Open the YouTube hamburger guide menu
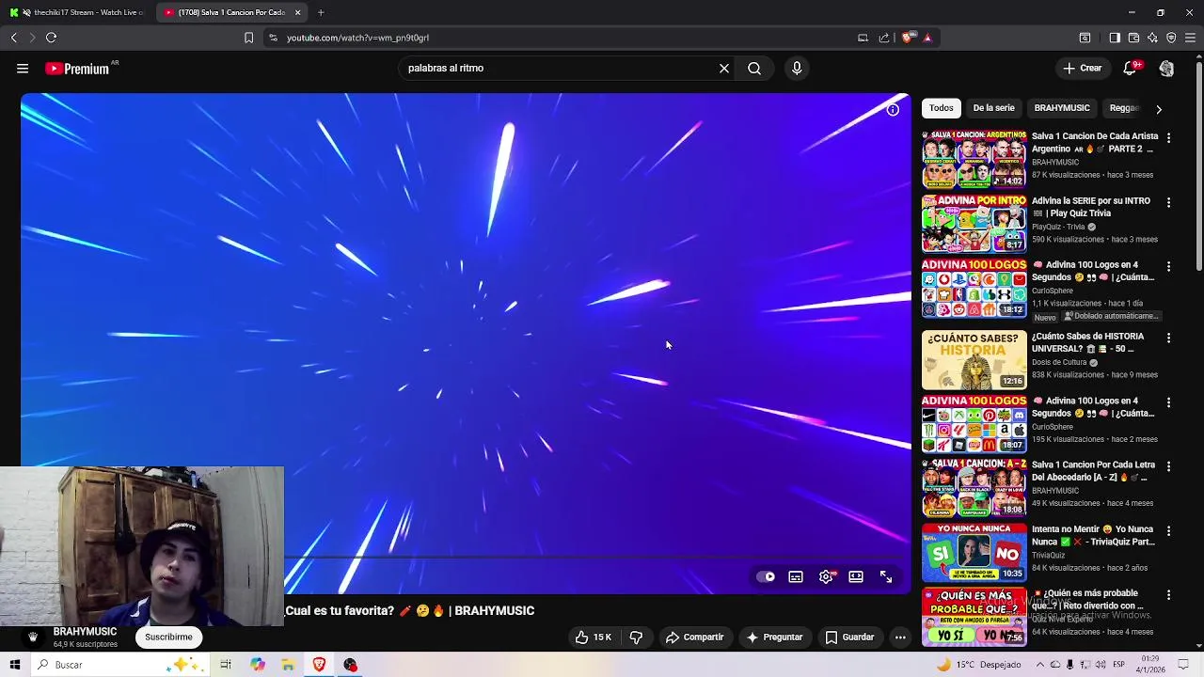Image resolution: width=1204 pixels, height=677 pixels. pyautogui.click(x=23, y=68)
